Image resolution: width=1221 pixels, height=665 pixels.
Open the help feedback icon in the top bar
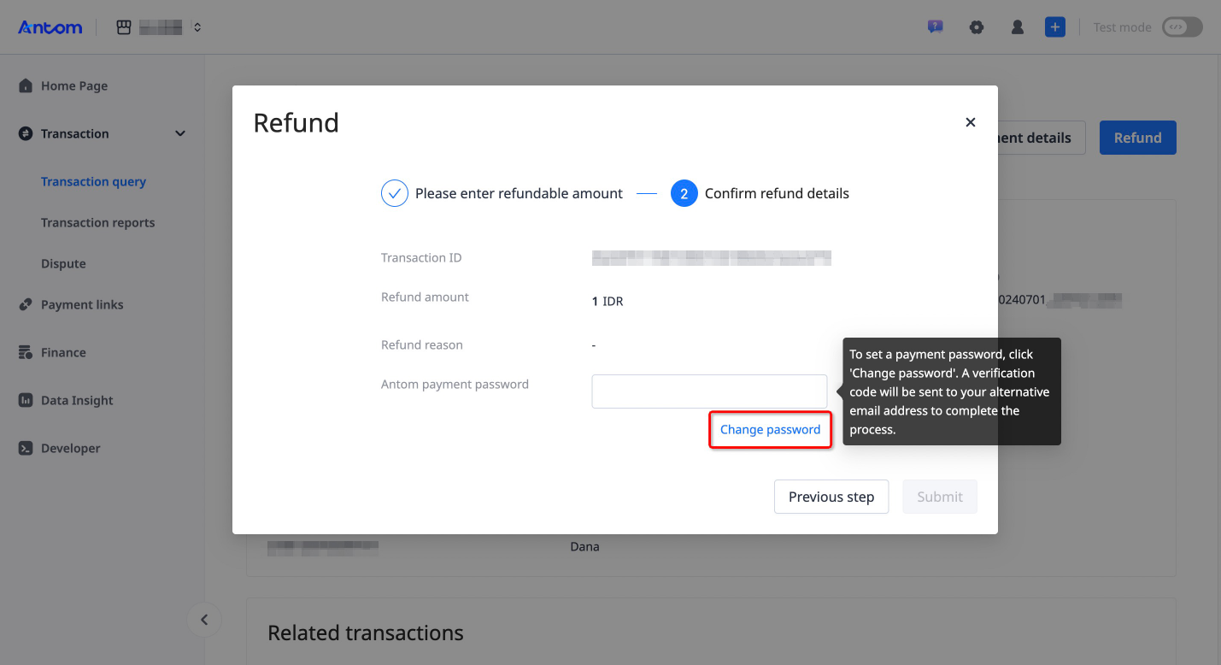pos(935,26)
